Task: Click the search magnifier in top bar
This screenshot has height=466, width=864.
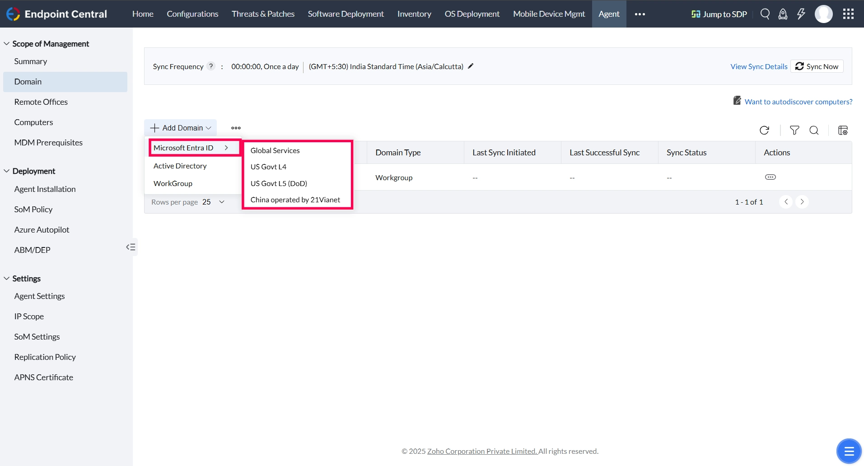Action: [x=765, y=14]
